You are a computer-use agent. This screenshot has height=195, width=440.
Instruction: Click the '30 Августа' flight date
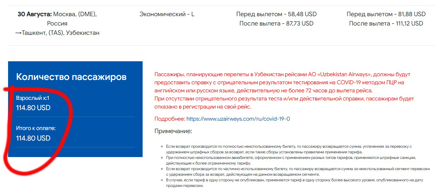pos(34,14)
